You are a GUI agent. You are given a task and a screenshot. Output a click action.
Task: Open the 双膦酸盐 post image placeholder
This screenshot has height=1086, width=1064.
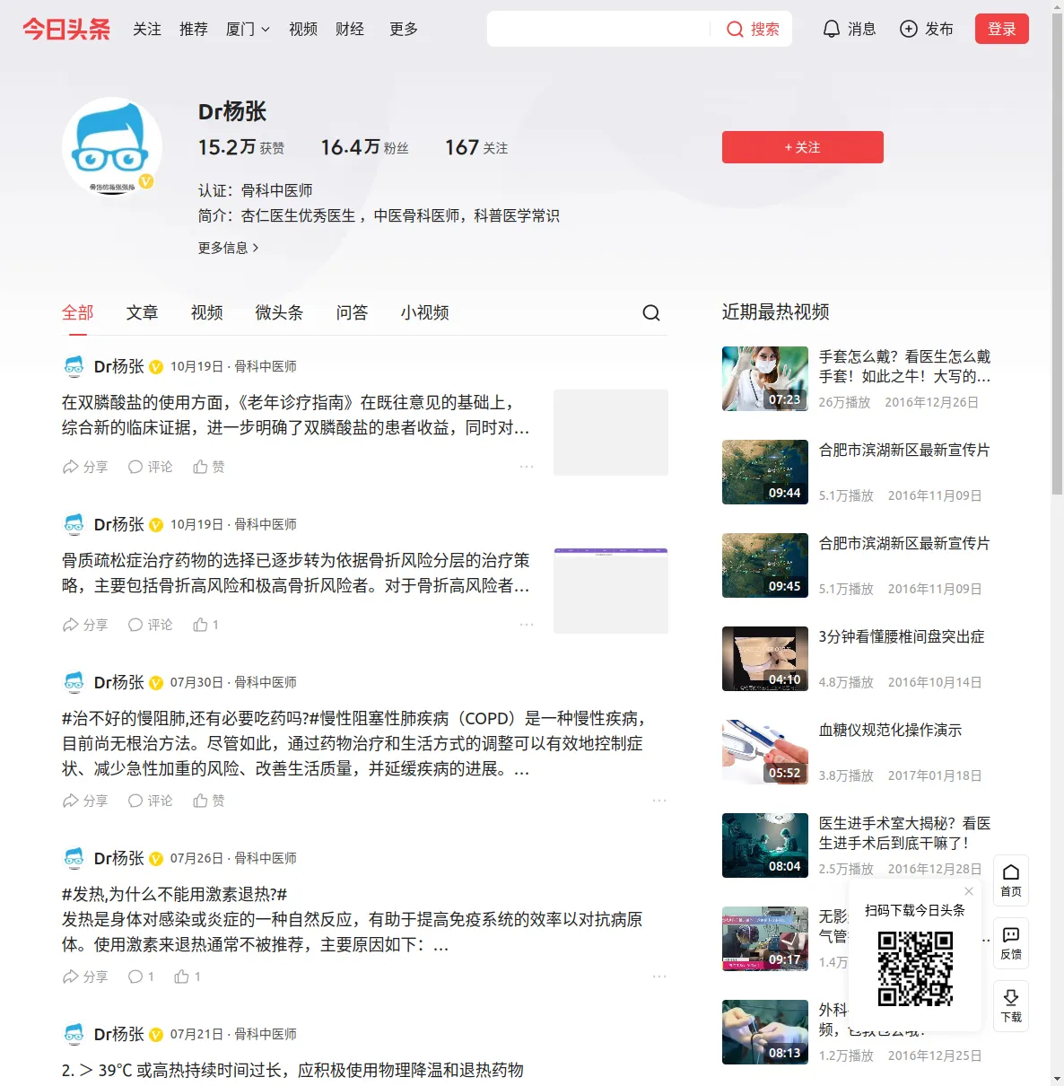[x=611, y=433]
